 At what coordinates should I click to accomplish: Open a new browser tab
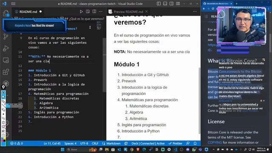[x=236, y=3]
